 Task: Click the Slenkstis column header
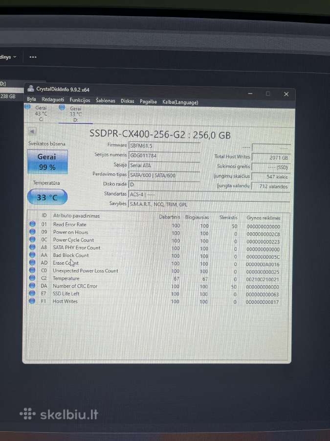click(228, 218)
